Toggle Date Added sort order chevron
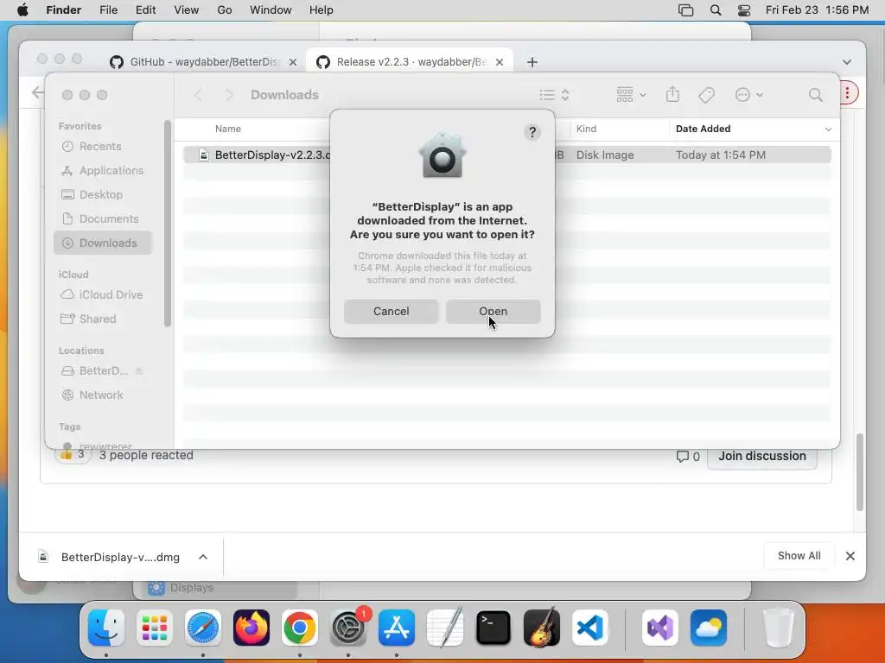 [828, 129]
